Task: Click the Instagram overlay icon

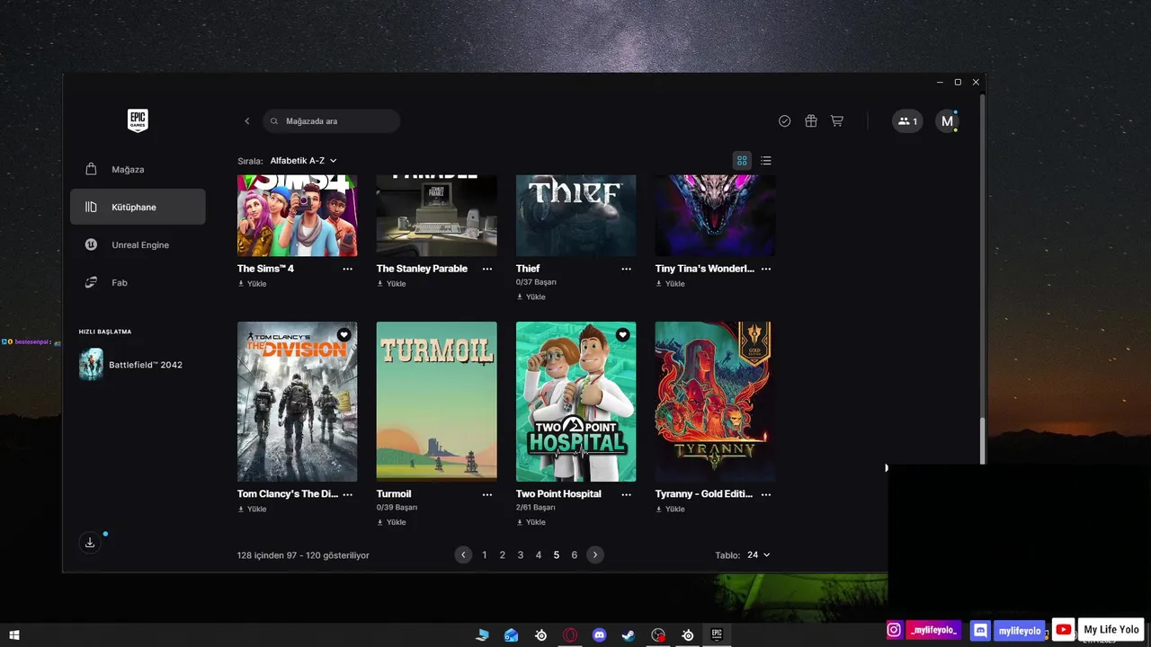Action: tap(894, 631)
